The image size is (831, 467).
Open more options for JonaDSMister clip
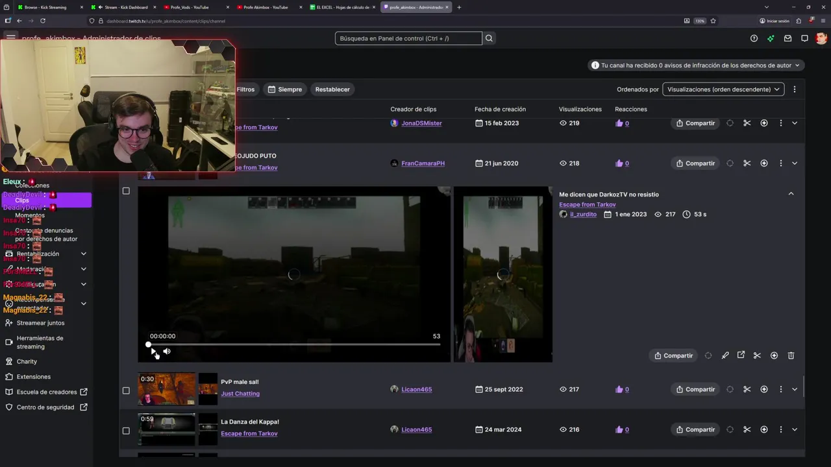coord(780,123)
